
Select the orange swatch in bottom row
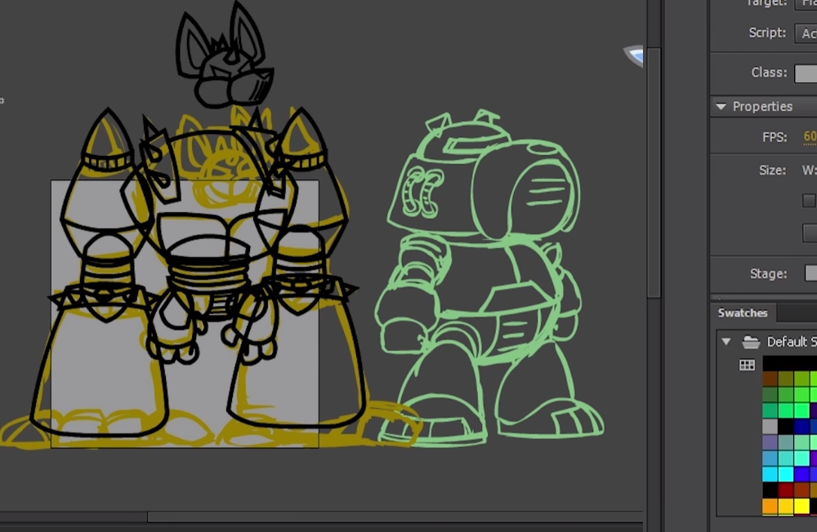pyautogui.click(x=769, y=505)
